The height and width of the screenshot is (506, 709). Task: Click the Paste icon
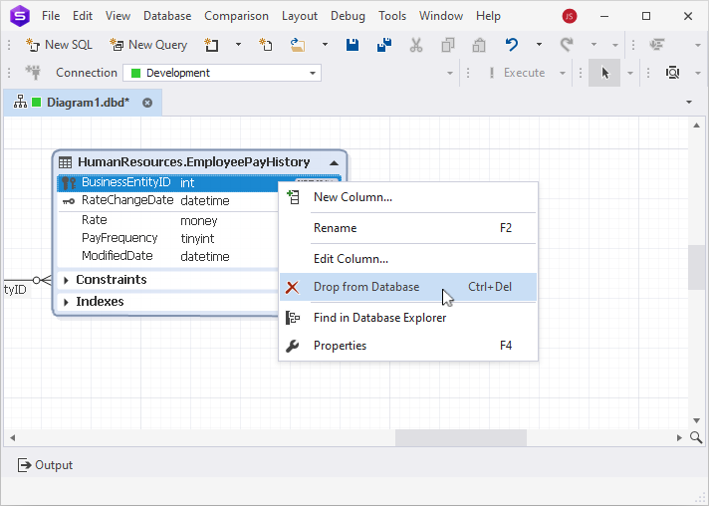click(479, 45)
